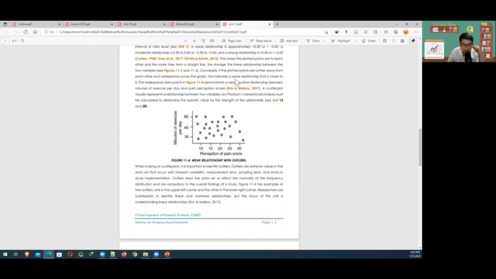Close the Unit 07.pdf tab

[x=164, y=24]
